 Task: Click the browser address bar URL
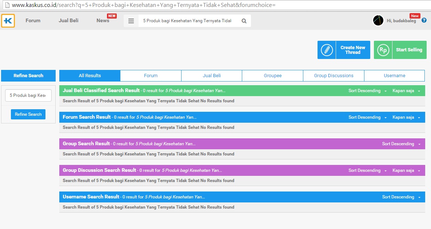click(143, 5)
